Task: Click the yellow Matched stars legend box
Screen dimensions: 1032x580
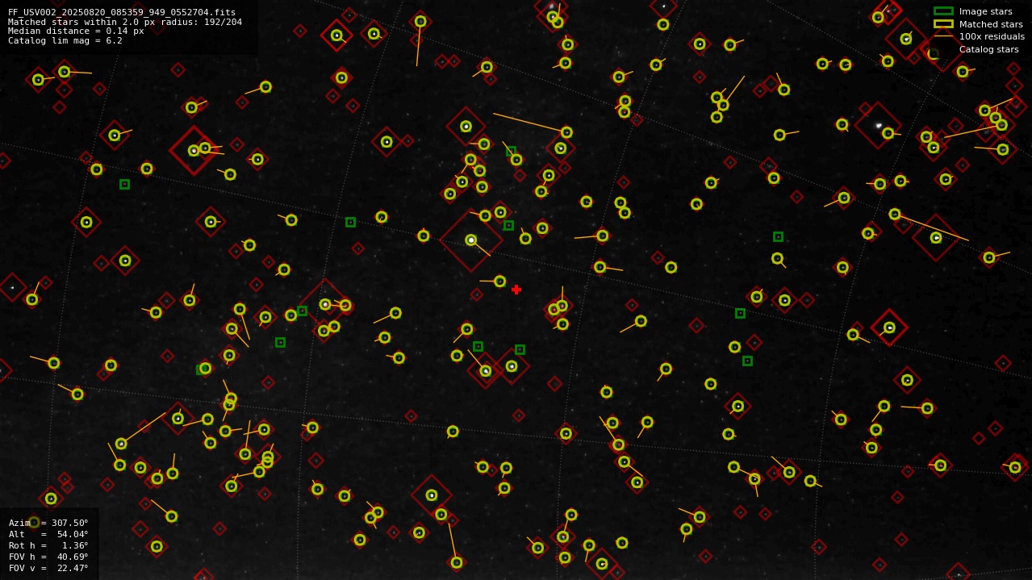Action: tap(943, 24)
